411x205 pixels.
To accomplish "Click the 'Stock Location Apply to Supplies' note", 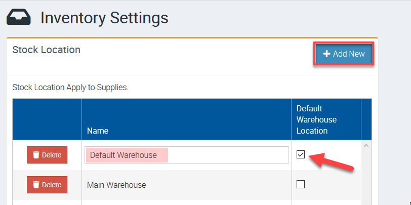I will pos(70,87).
